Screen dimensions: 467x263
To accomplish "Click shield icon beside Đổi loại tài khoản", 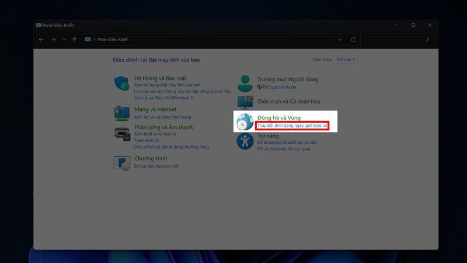I will [x=259, y=86].
